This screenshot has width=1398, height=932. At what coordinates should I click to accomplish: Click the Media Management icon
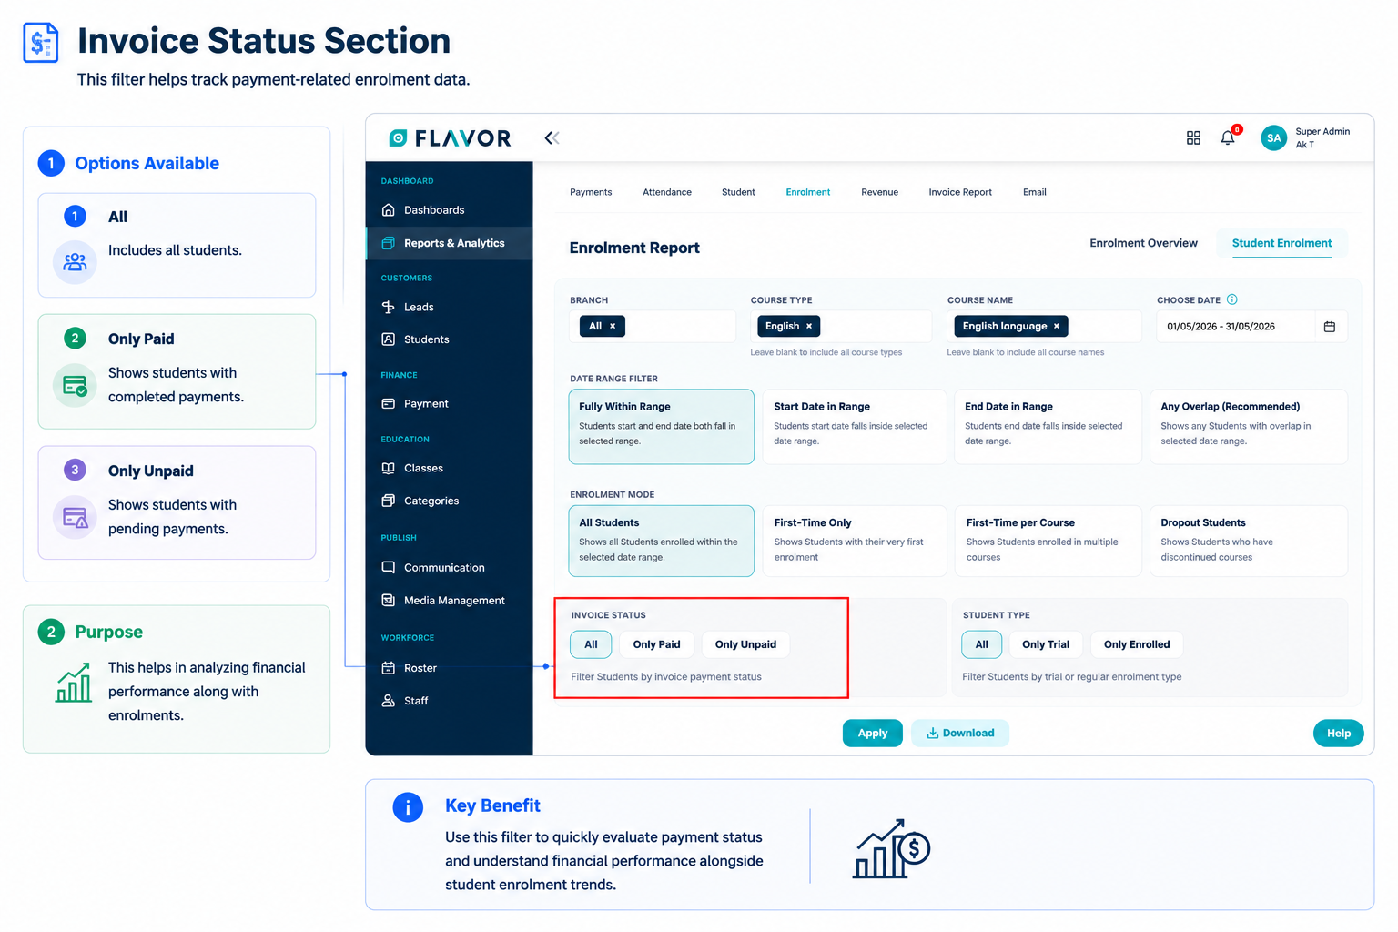point(389,600)
